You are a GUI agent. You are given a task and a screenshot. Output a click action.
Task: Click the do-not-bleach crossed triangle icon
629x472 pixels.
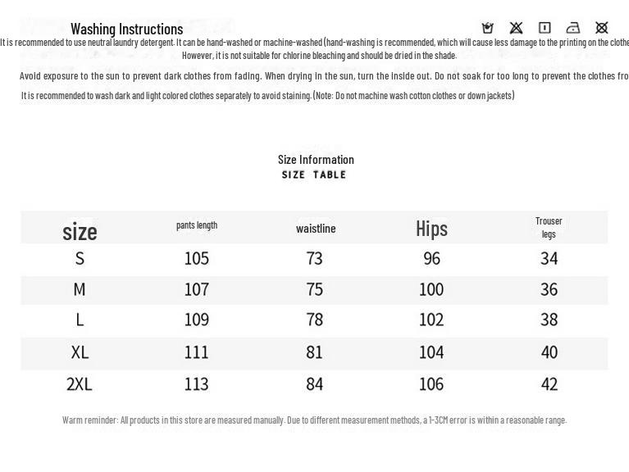pyautogui.click(x=516, y=28)
